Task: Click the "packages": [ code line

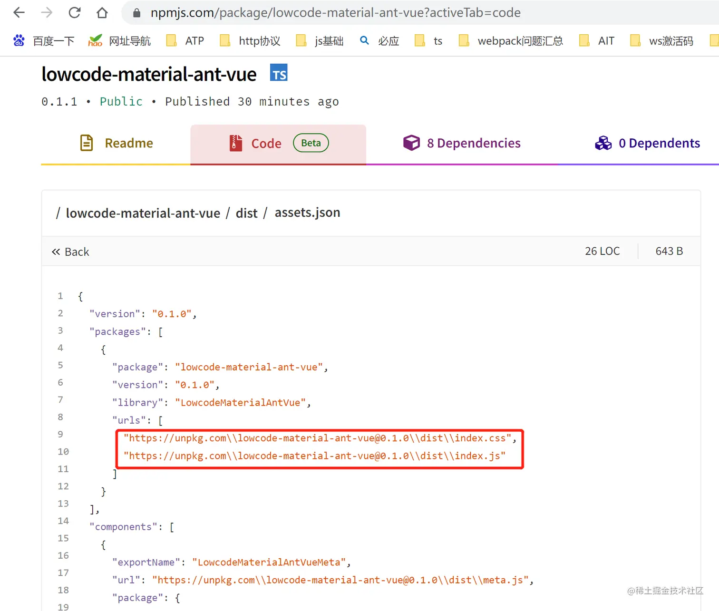Action: tap(126, 331)
